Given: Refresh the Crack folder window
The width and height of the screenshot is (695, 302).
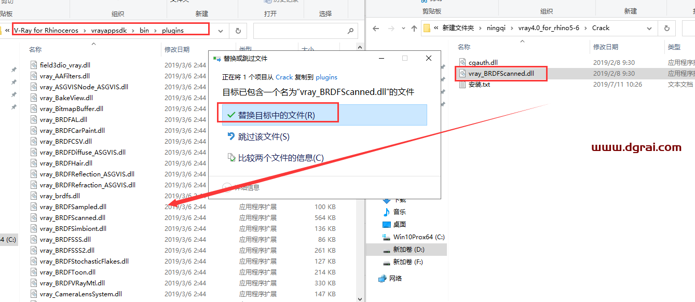Looking at the screenshot, I should [x=666, y=29].
